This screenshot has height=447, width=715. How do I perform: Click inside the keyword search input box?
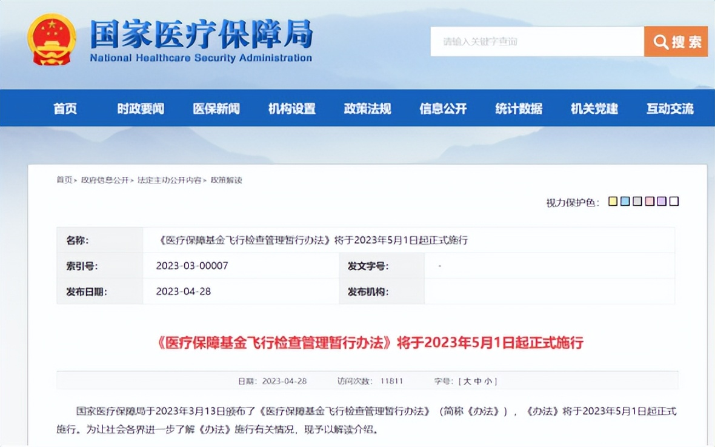coord(533,41)
